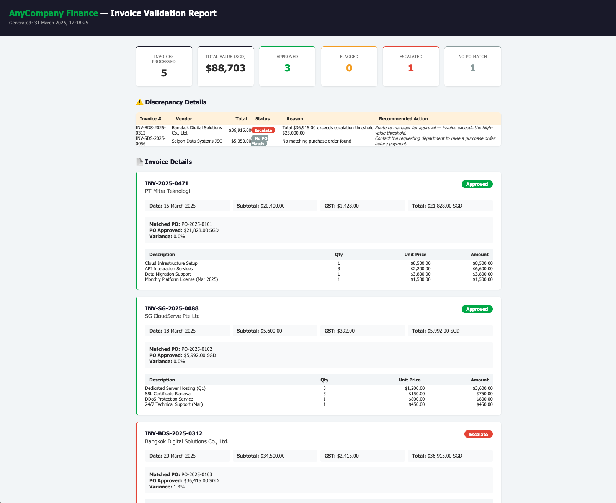Switch to the Invoice Details section
Image resolution: width=616 pixels, height=503 pixels.
tap(168, 162)
